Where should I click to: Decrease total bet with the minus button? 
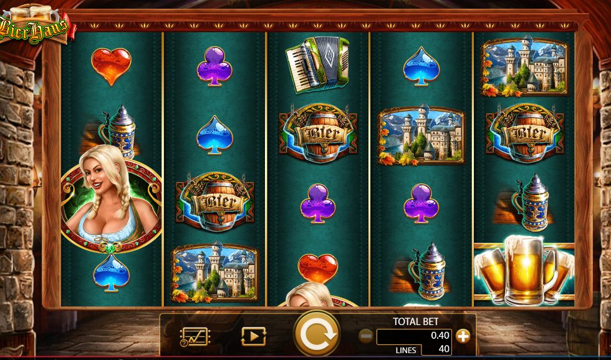click(366, 336)
